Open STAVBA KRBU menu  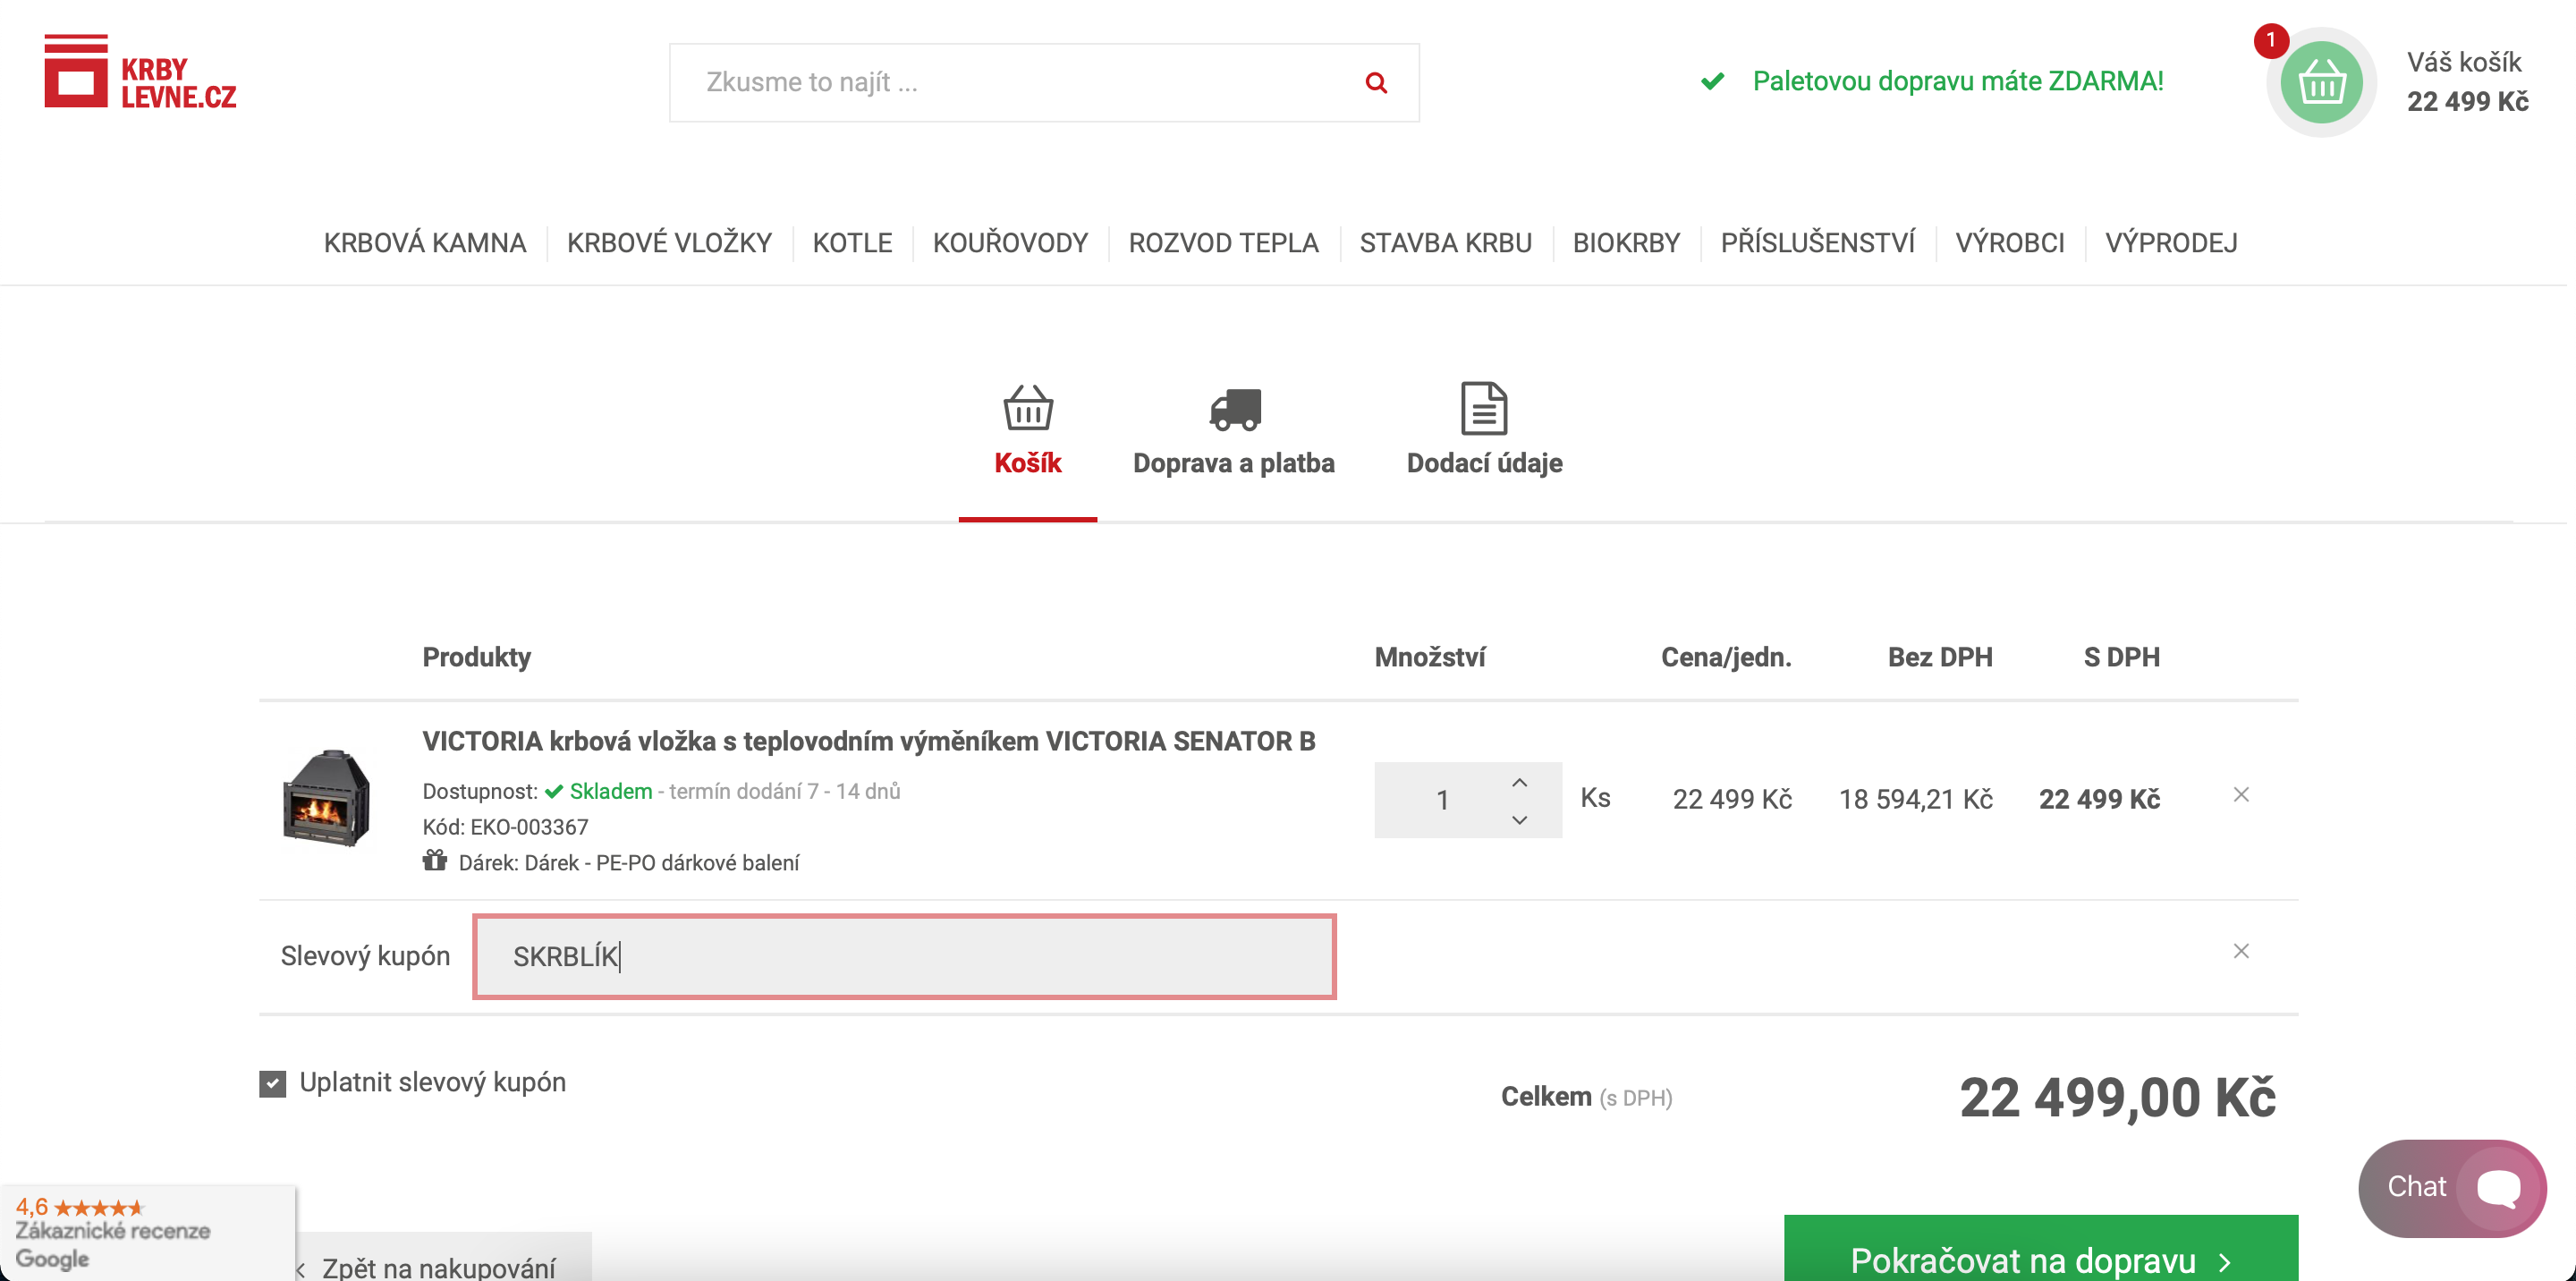click(1445, 243)
